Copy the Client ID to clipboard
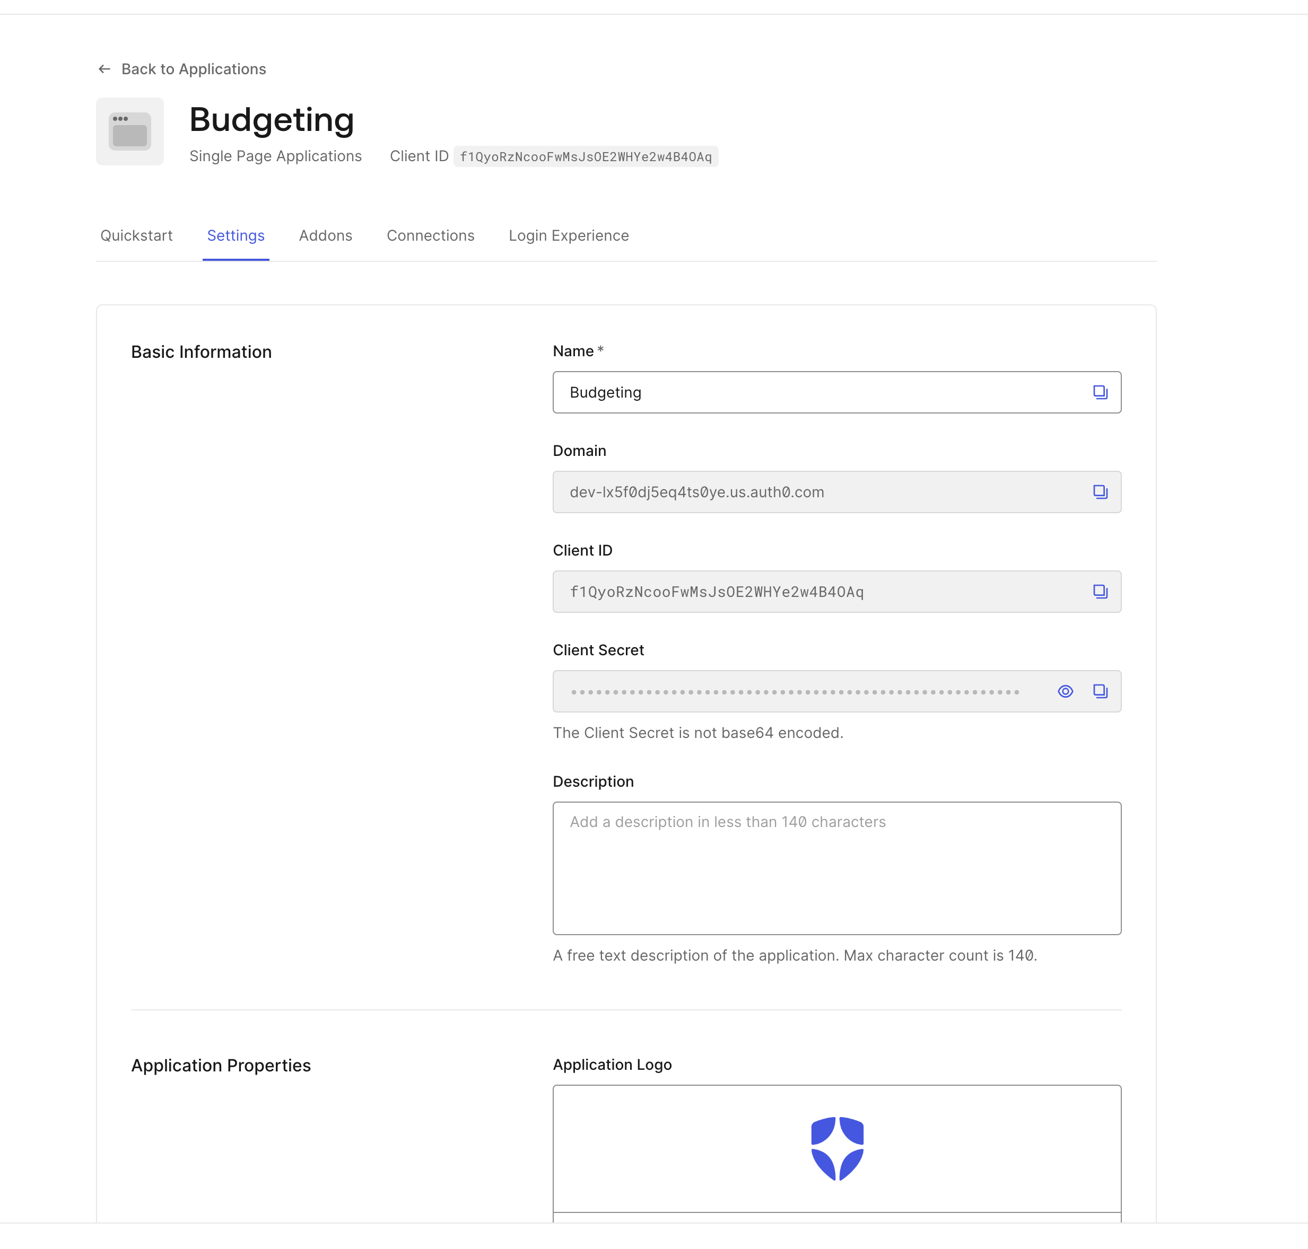1308x1249 pixels. pyautogui.click(x=1100, y=591)
